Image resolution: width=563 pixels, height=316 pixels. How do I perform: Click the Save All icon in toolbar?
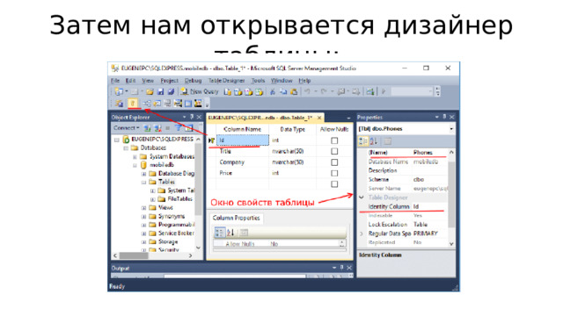[x=171, y=91]
